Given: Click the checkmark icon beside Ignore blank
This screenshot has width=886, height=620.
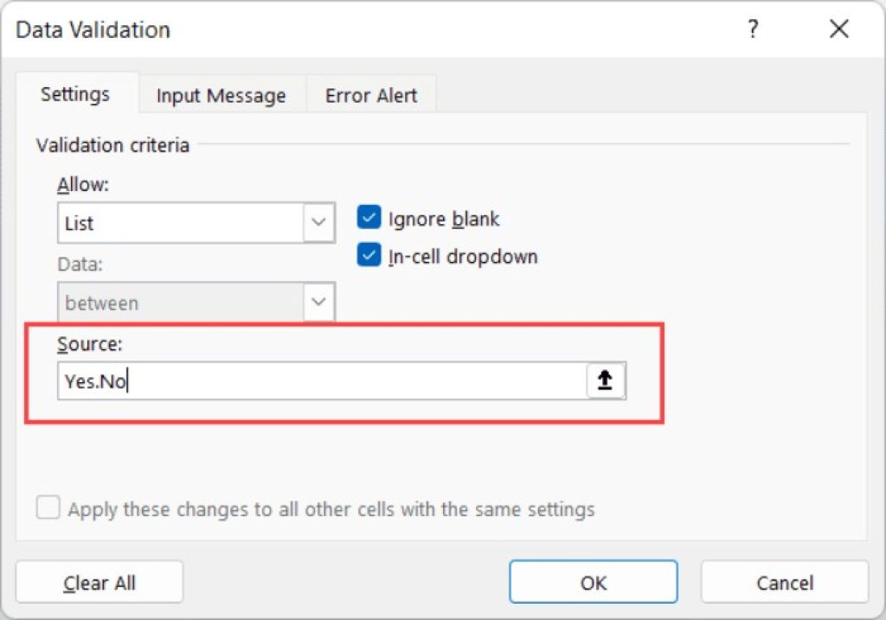Looking at the screenshot, I should click(369, 219).
